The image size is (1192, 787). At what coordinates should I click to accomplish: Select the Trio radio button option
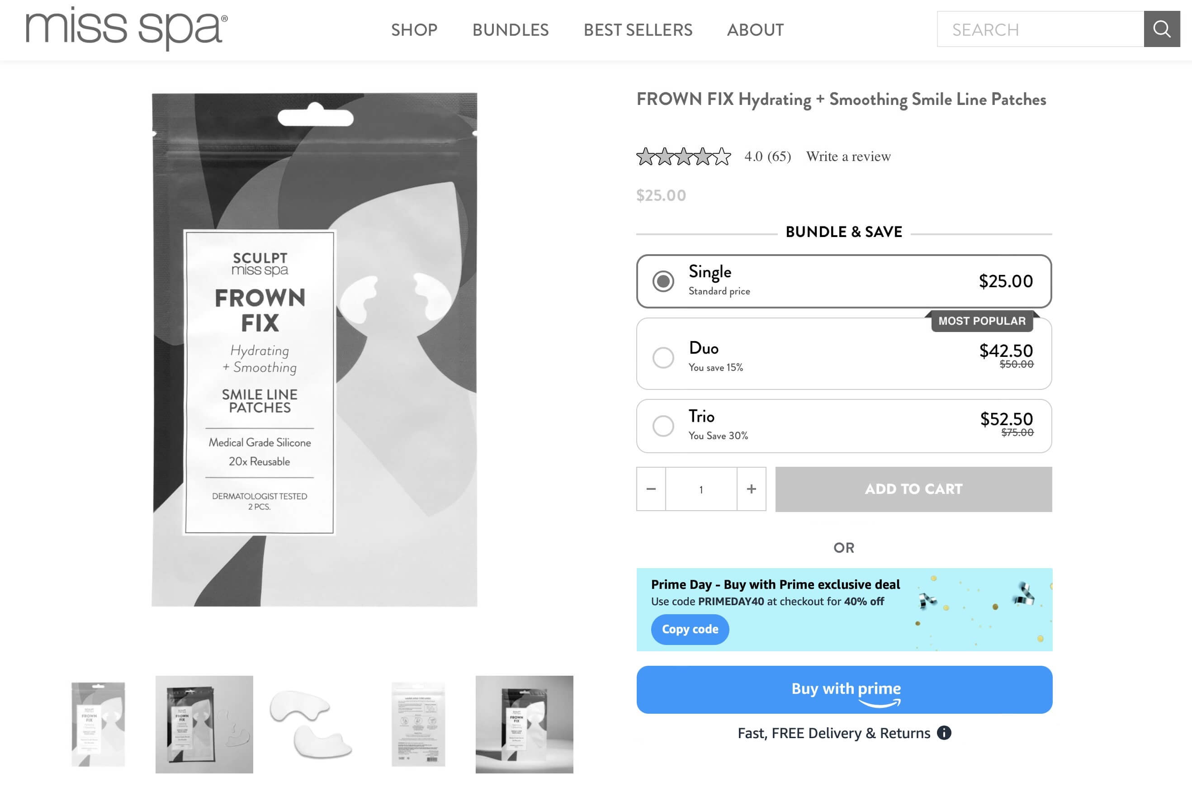click(662, 425)
